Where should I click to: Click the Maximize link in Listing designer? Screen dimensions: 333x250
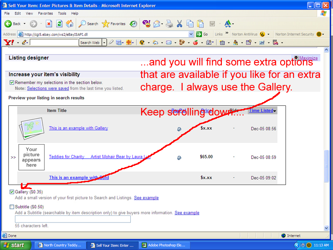(308, 58)
